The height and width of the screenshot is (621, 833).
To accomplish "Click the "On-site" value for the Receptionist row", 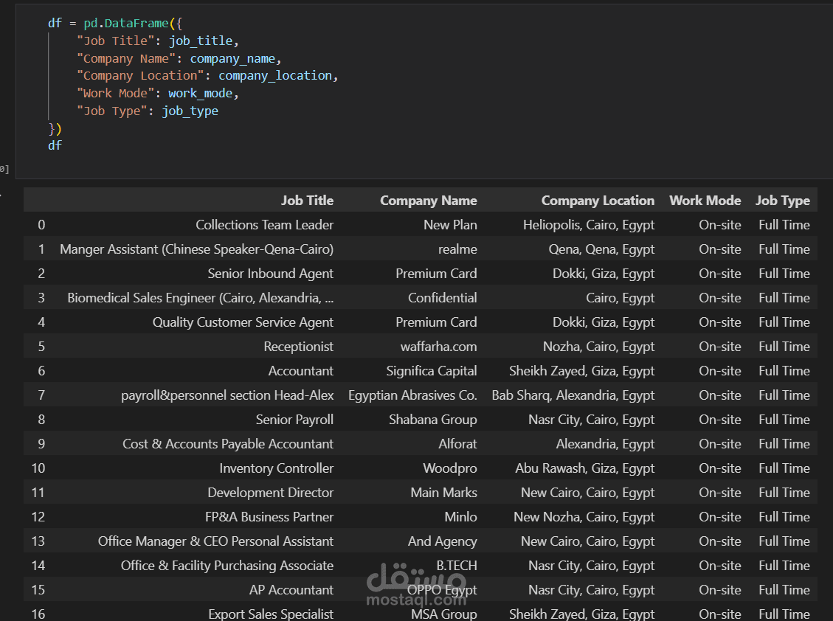I will point(719,346).
